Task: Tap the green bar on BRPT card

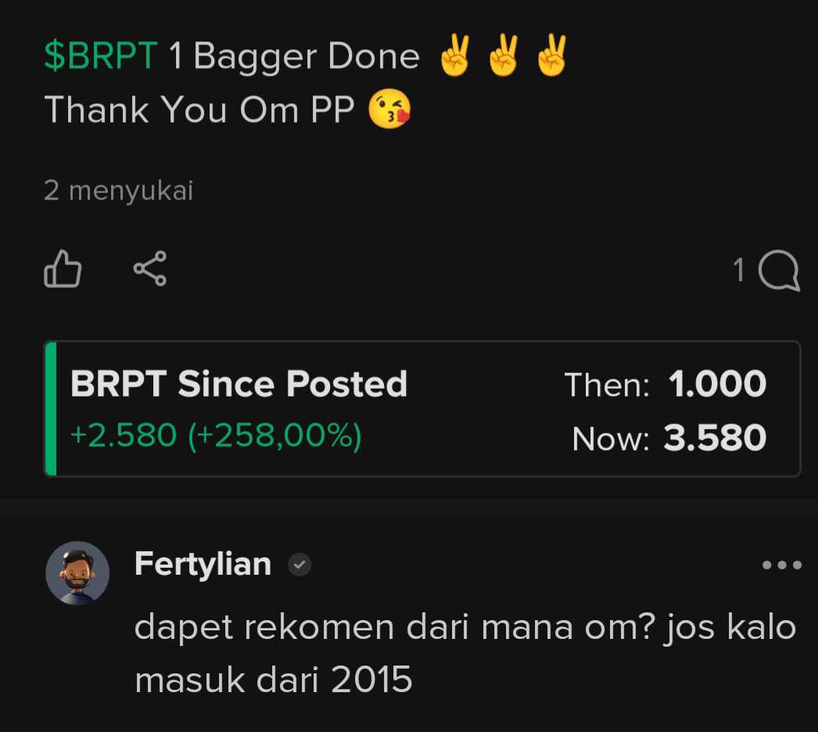Action: click(51, 408)
